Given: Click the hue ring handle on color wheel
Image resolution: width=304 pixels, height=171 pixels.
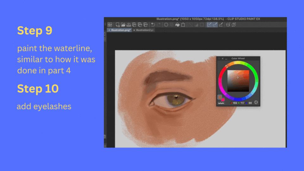Looking at the screenshot, I should point(226,66).
